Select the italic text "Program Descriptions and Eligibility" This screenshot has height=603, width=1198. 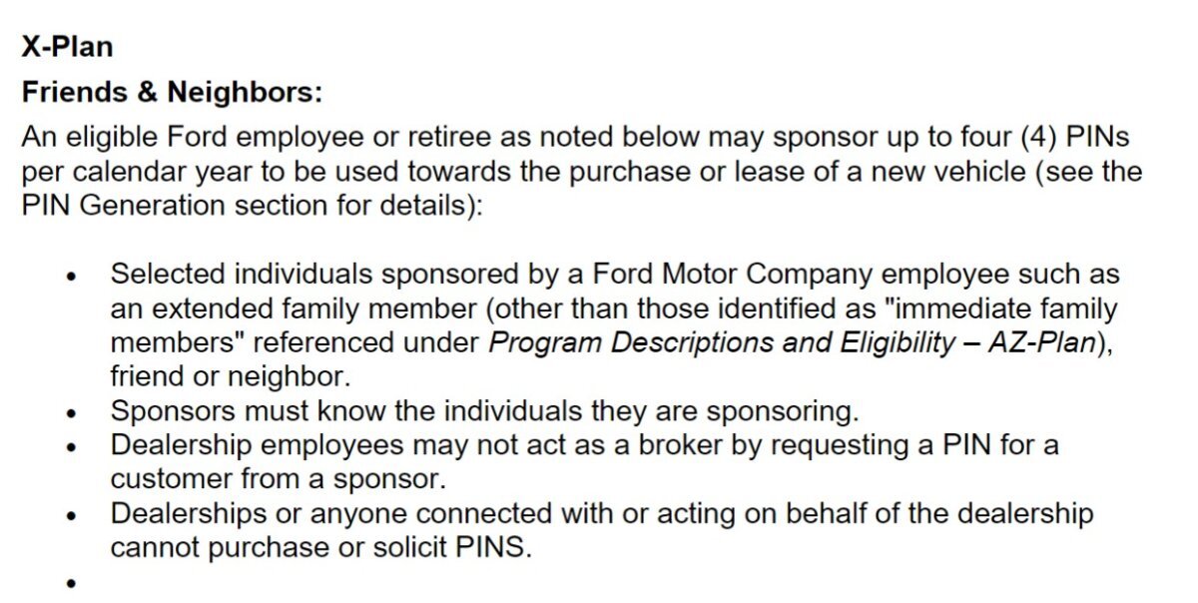point(722,342)
